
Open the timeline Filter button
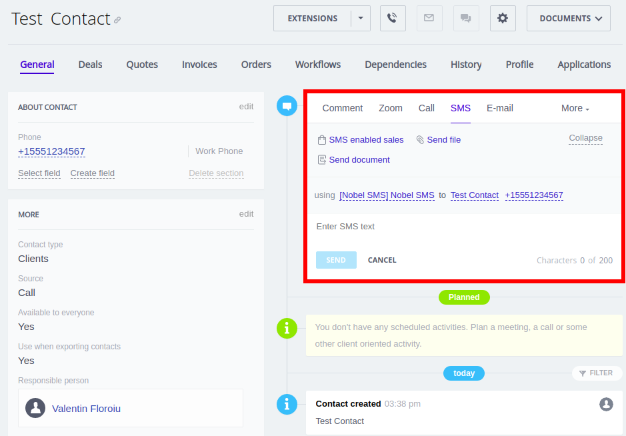[x=597, y=373]
